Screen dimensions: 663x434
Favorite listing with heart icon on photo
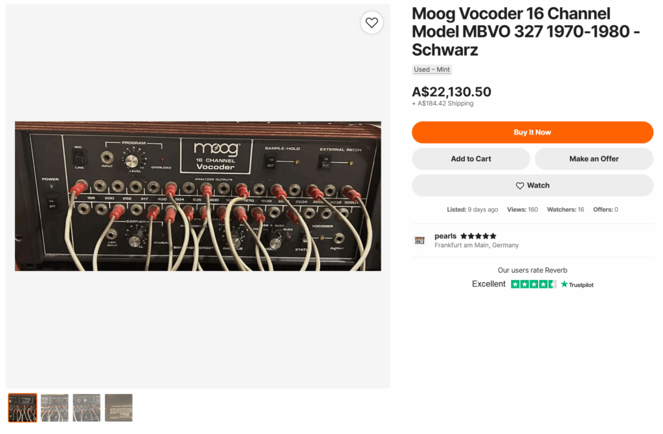372,23
